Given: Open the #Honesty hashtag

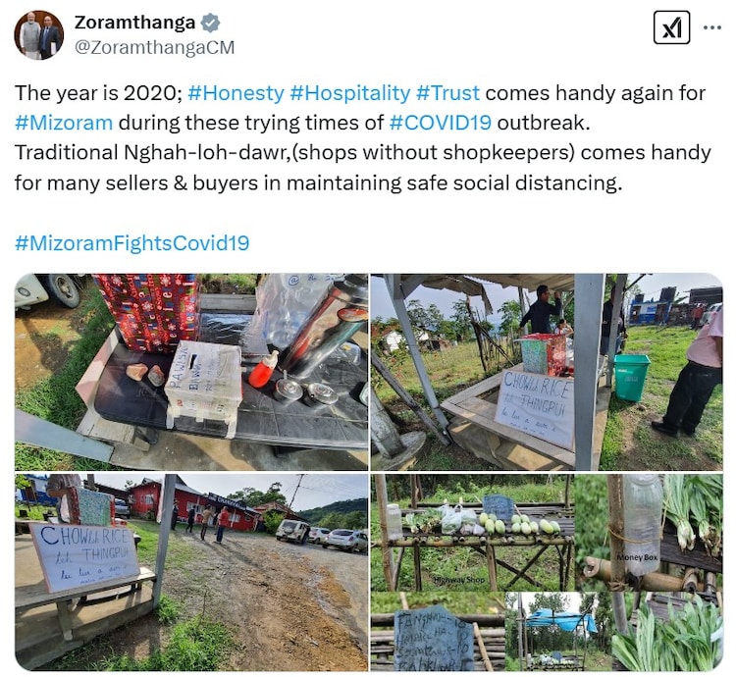Looking at the screenshot, I should tap(237, 93).
